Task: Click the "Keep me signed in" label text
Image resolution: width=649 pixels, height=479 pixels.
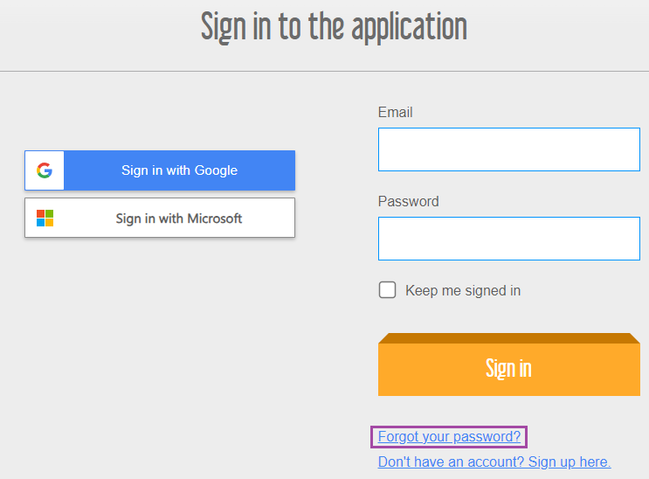Action: 463,290
